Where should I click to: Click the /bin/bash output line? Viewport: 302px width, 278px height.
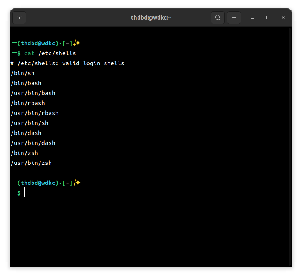point(26,83)
